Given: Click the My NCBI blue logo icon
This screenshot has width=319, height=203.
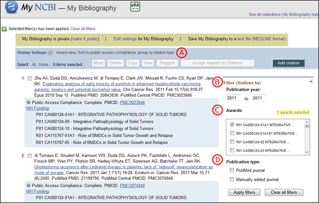Looking at the screenshot, I should [x=12, y=7].
